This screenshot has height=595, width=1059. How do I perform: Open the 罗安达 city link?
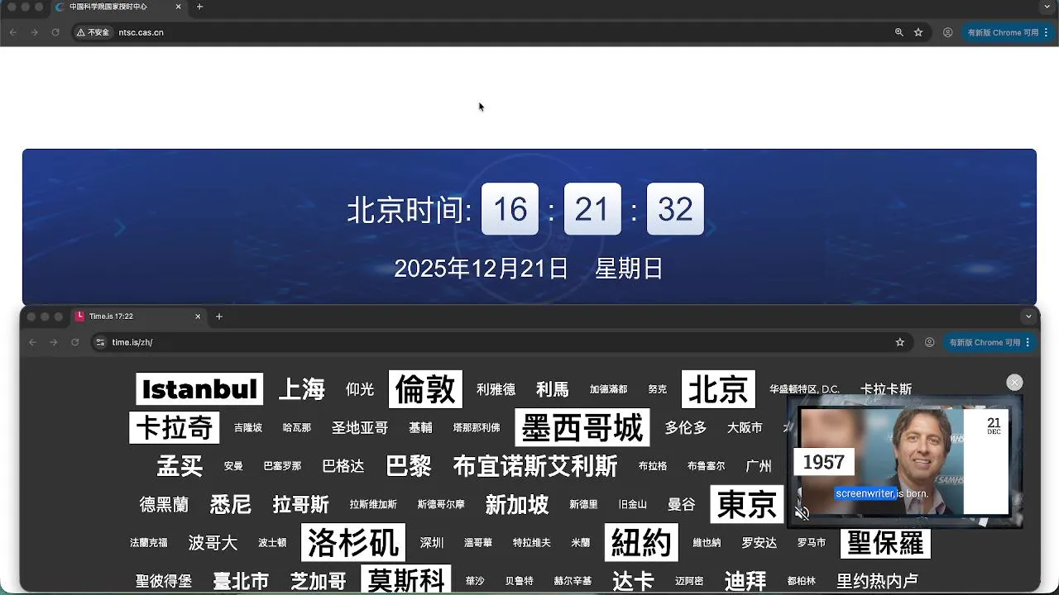point(760,543)
